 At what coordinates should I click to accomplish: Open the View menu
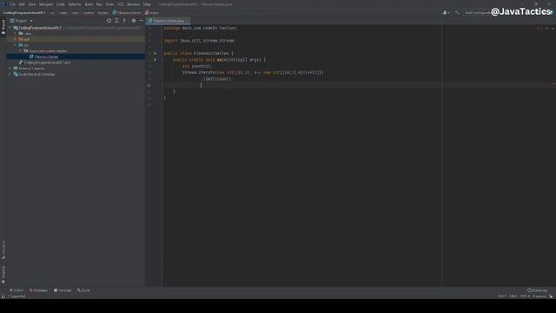32,4
